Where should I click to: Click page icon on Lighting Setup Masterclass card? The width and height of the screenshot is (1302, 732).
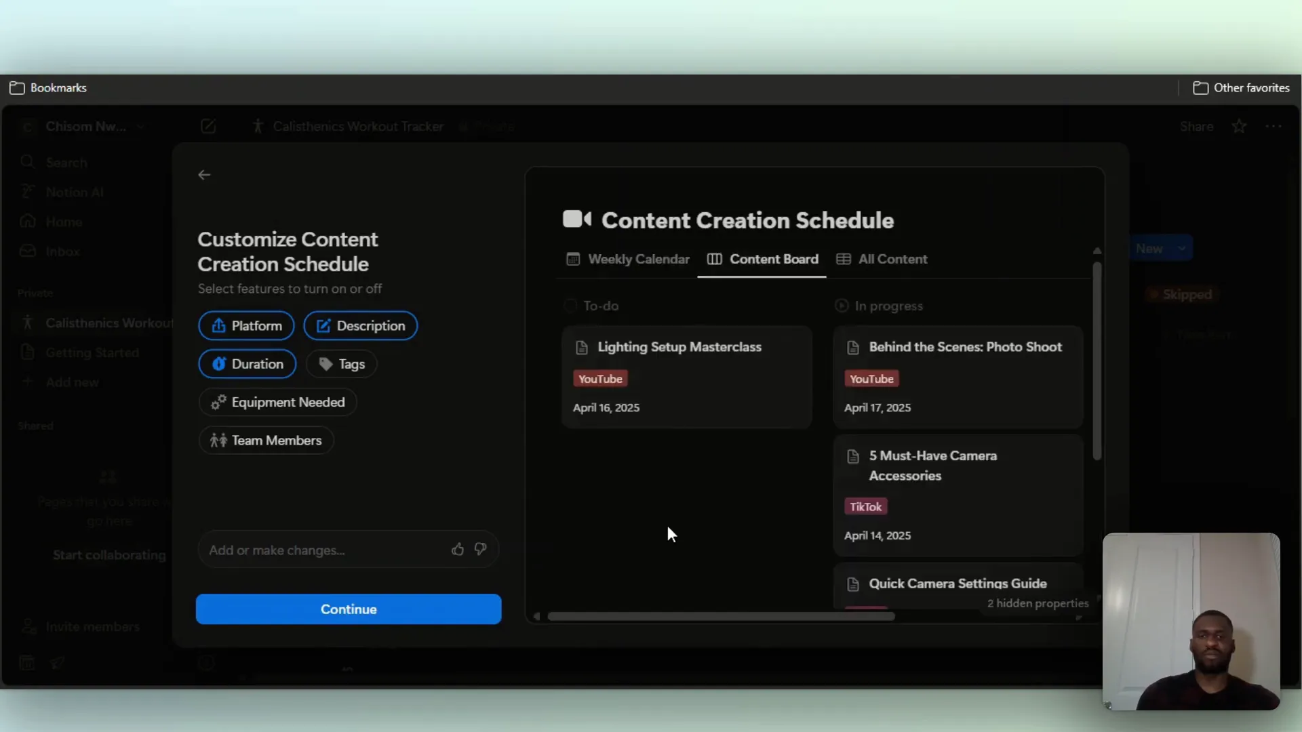[x=582, y=348]
